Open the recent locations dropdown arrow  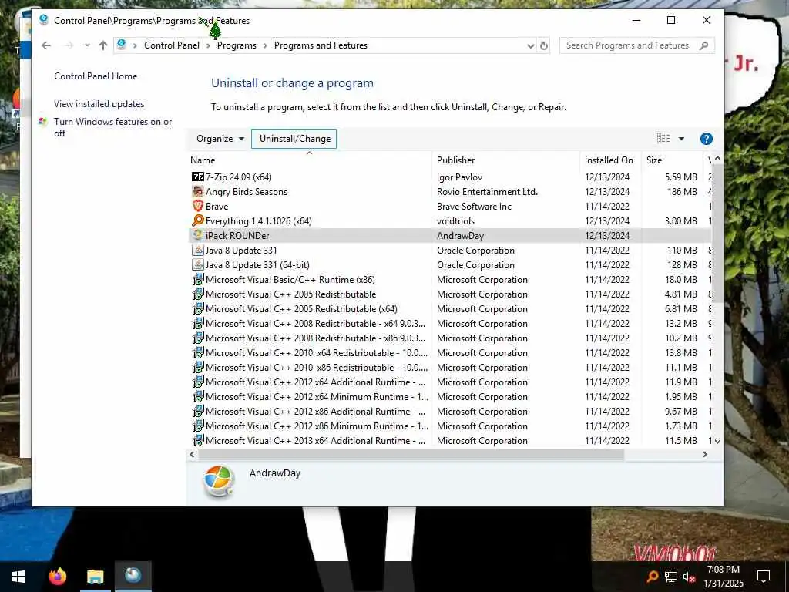click(x=87, y=45)
